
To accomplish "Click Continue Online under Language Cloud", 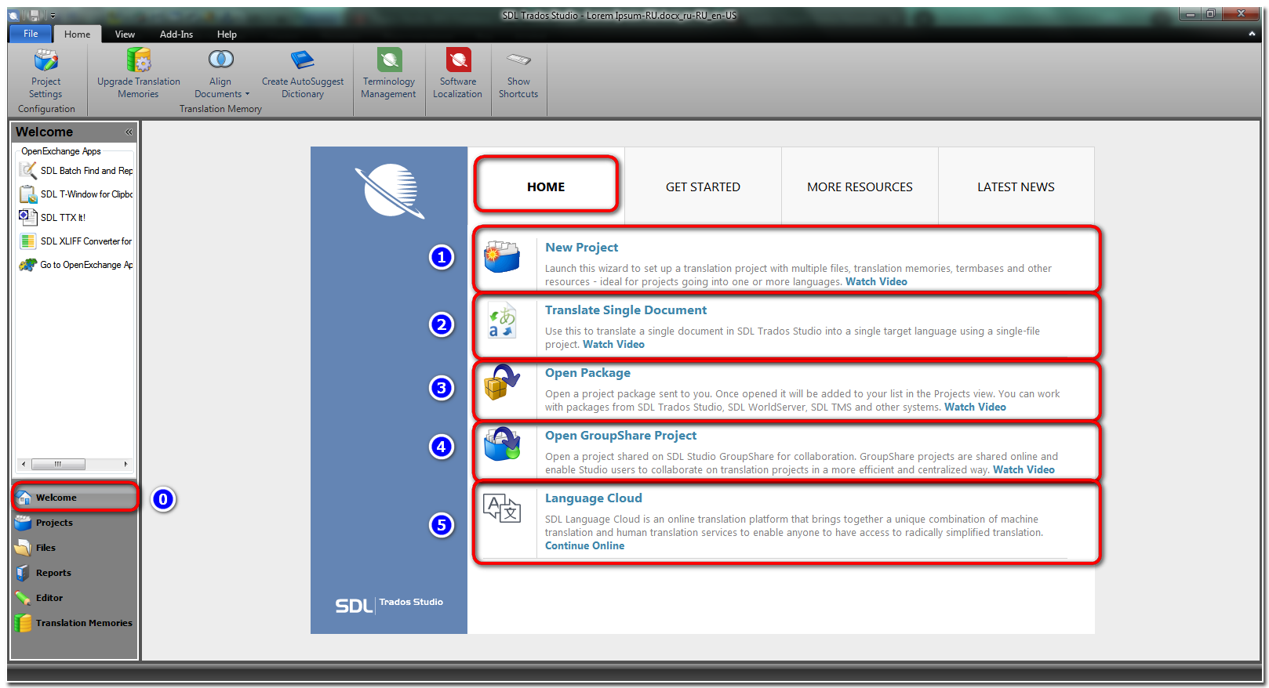I will [584, 546].
